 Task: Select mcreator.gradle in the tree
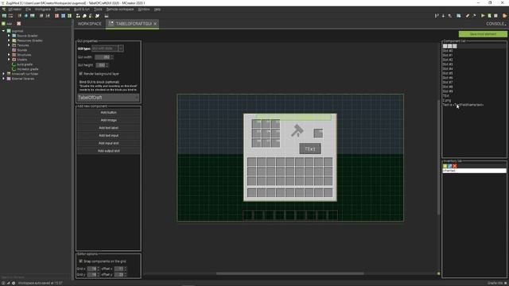[27, 69]
